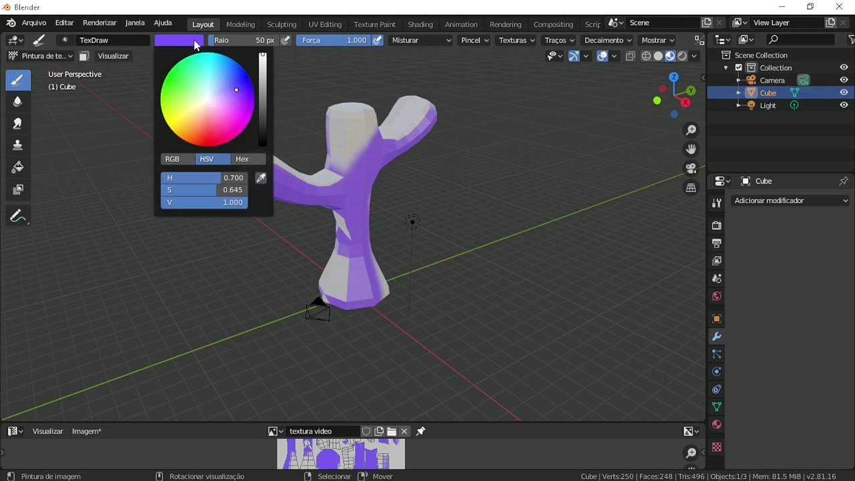Switch color mode to Hex
855x481 pixels.
[242, 159]
